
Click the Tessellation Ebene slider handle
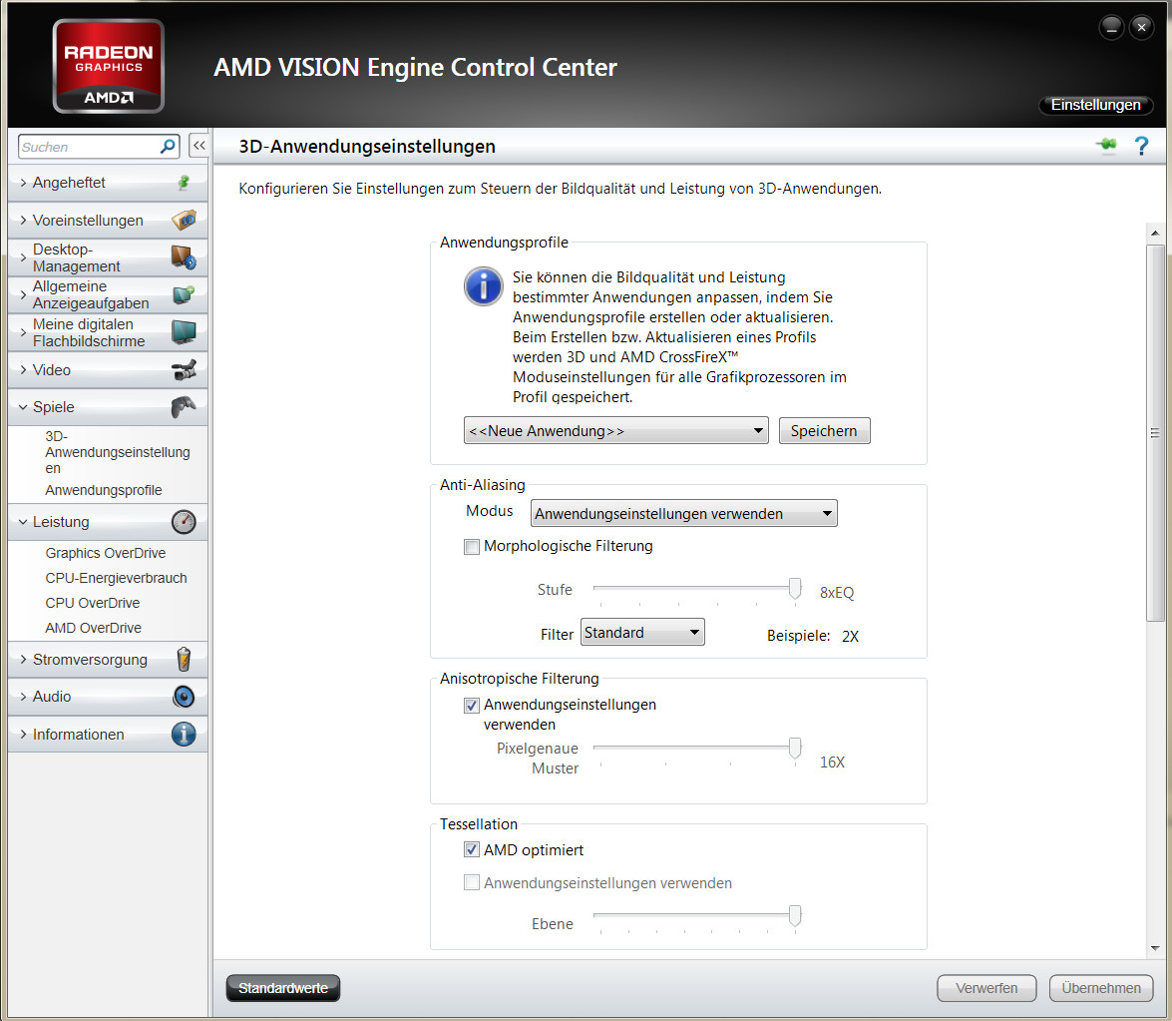[x=795, y=915]
